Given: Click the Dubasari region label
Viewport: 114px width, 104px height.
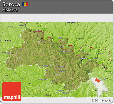Looking at the screenshot, I should pyautogui.click(x=100, y=54).
